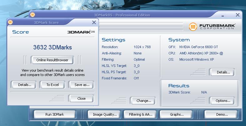Click the N/A 3DMark Score value
Viewport: 246px width, 126px height.
204,92
